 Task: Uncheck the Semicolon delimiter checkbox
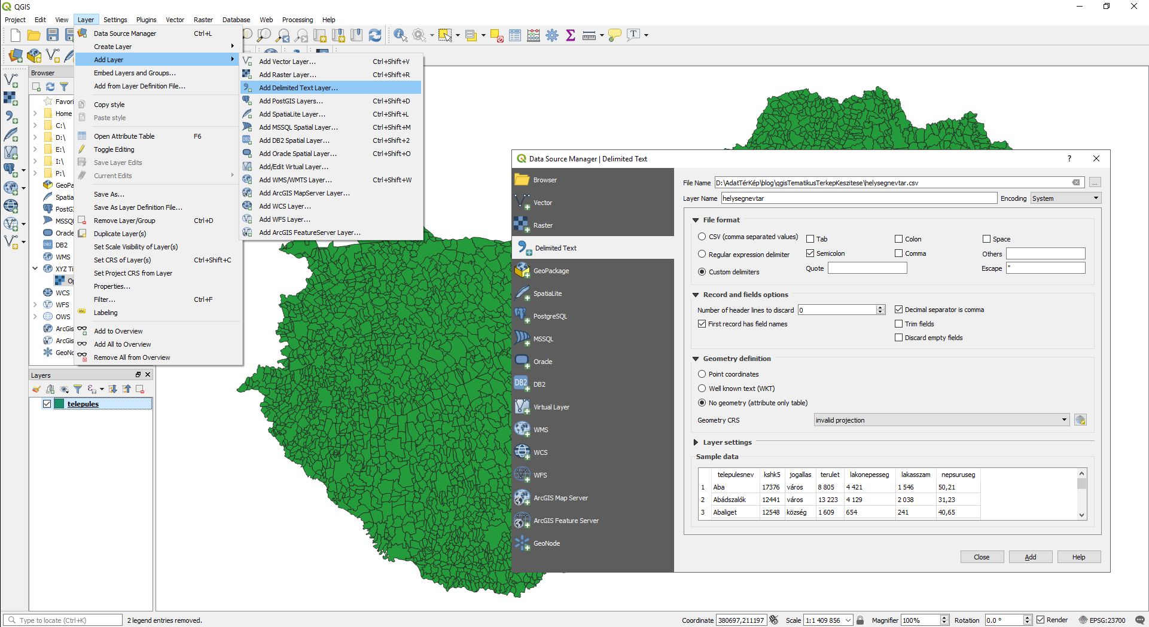click(x=810, y=253)
